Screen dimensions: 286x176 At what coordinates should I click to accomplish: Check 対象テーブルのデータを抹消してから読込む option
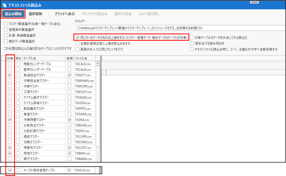192,38
